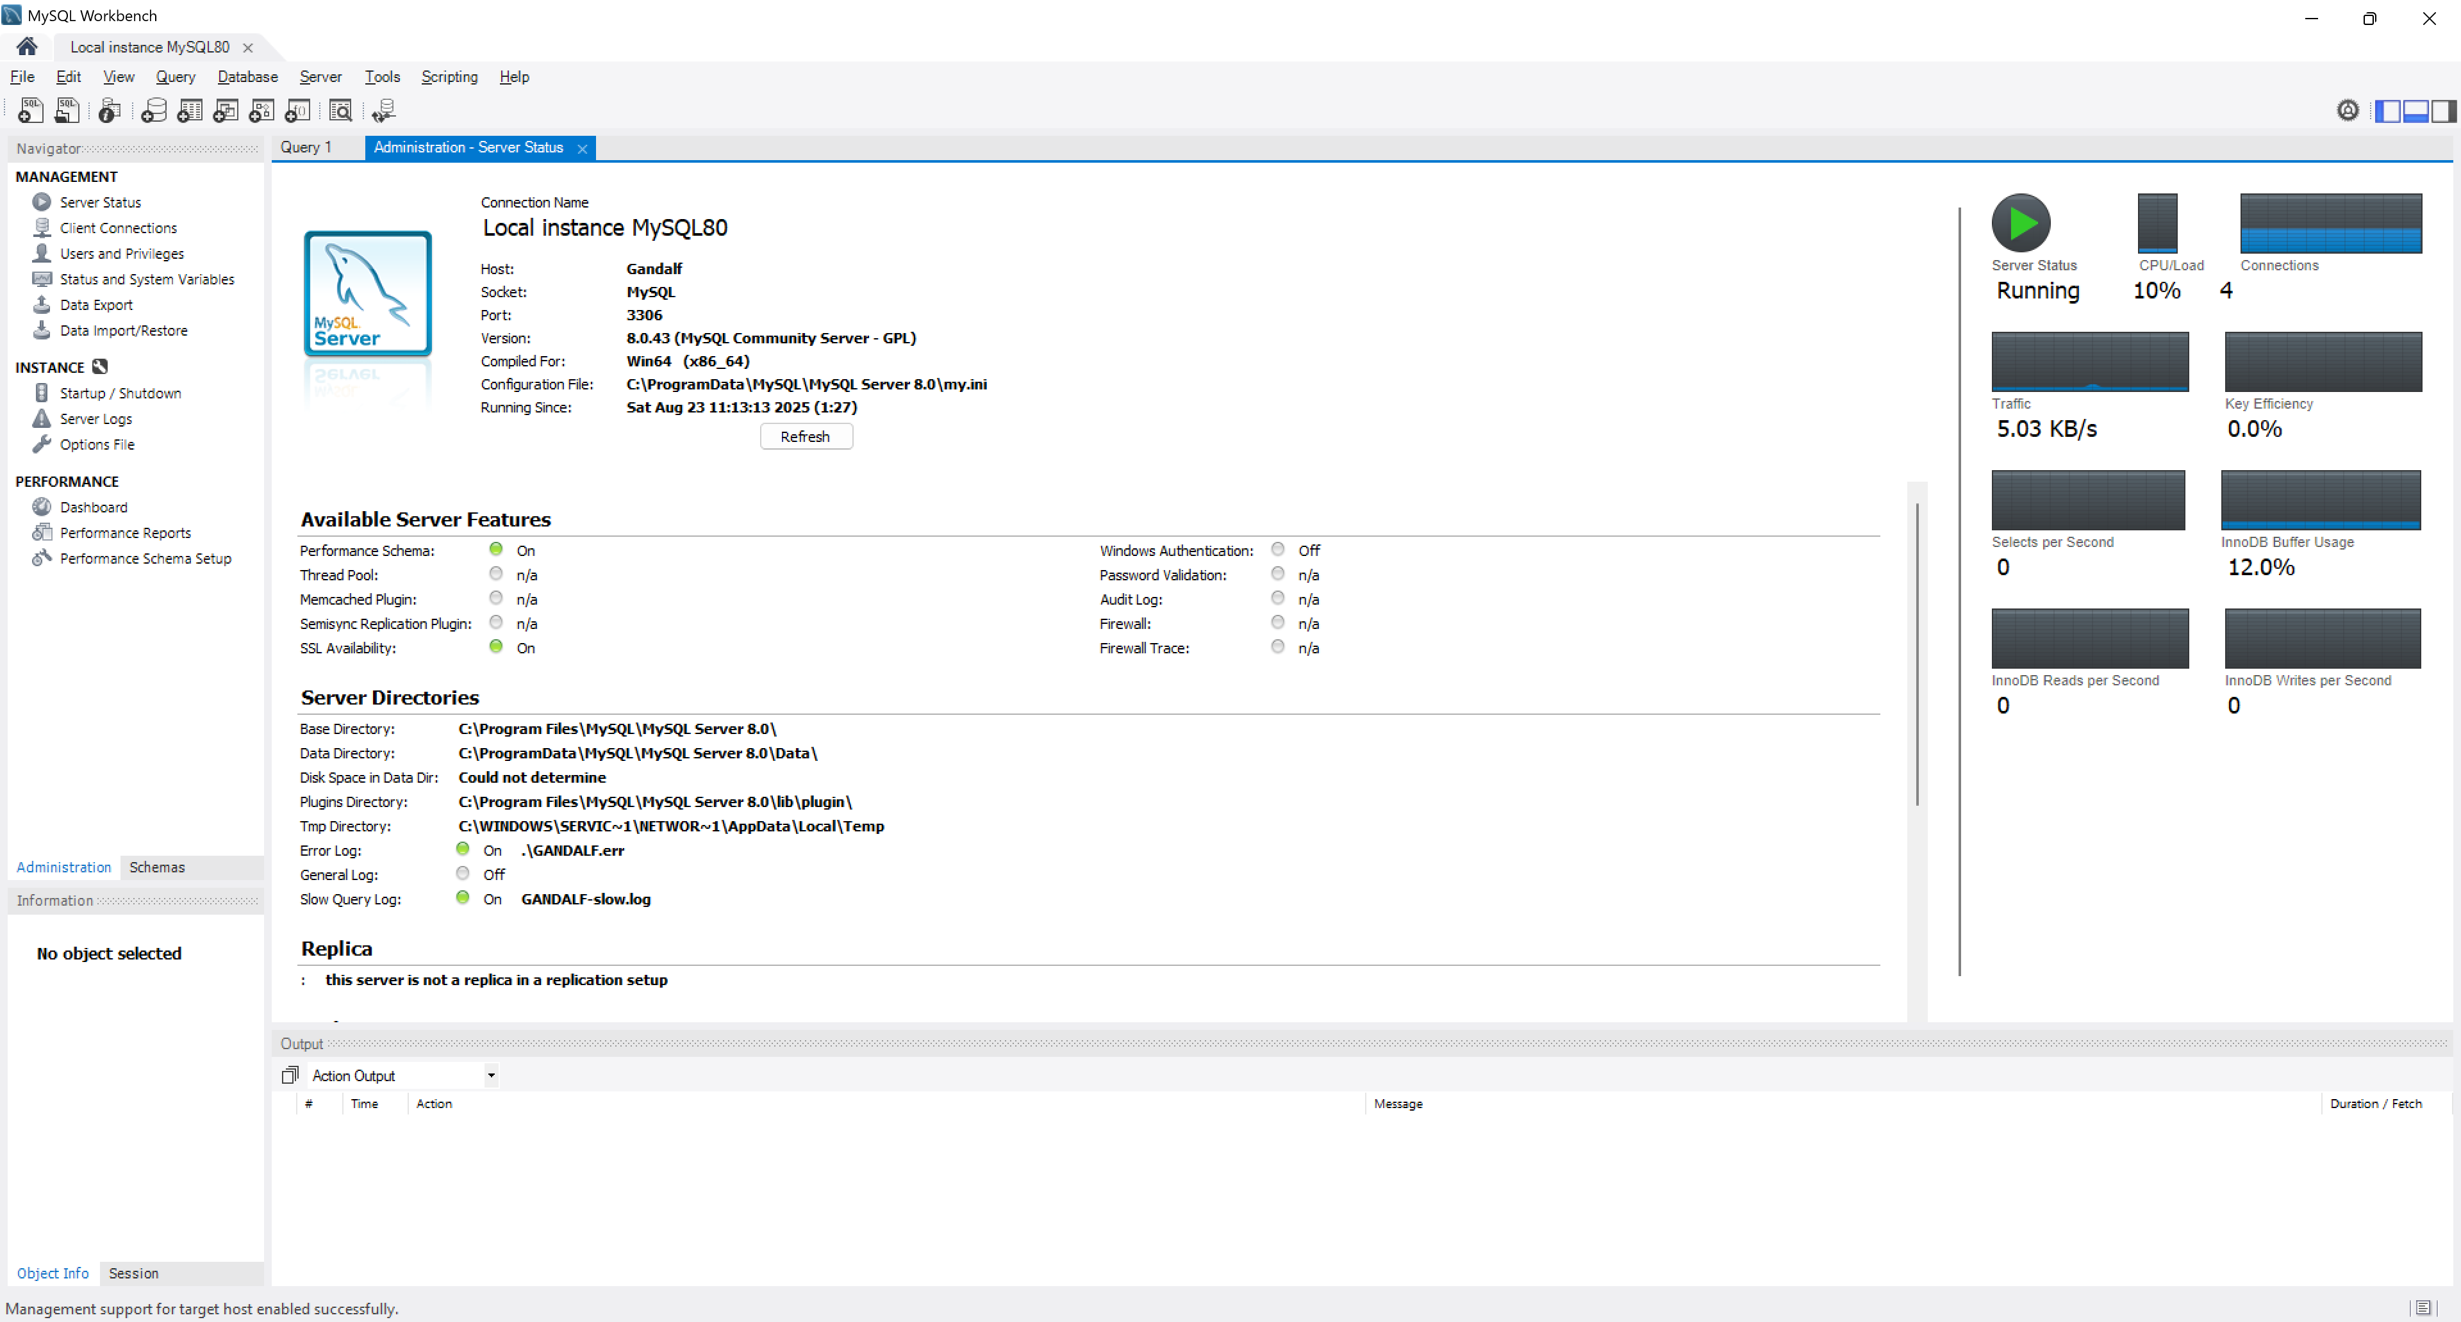
Task: Open Status and System Variables
Action: (x=146, y=280)
